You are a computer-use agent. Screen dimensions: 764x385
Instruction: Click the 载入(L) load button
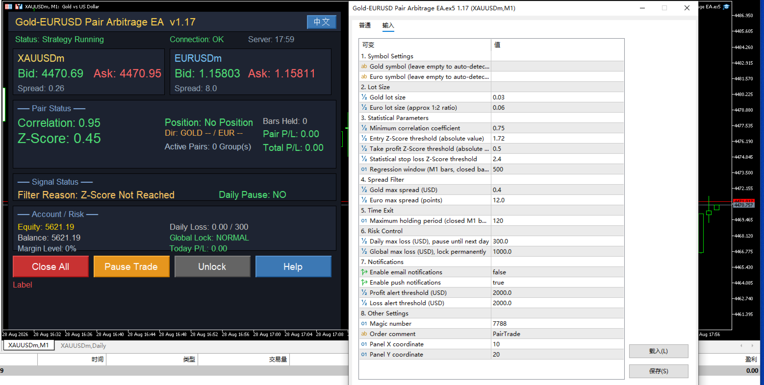point(659,351)
